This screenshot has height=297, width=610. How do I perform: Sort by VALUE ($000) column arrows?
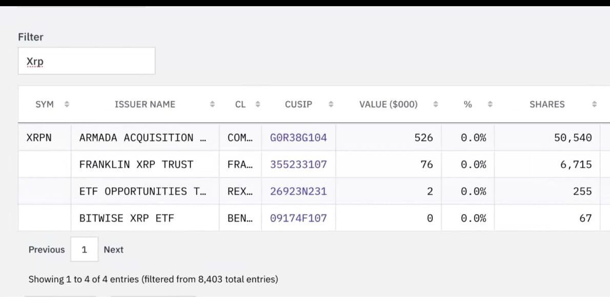click(x=435, y=104)
